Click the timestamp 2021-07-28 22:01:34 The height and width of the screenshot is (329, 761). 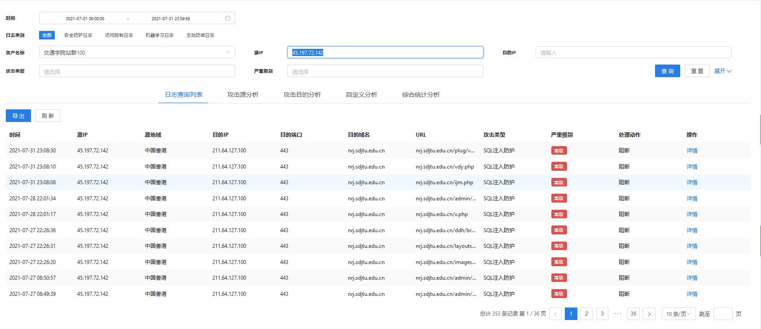(33, 199)
